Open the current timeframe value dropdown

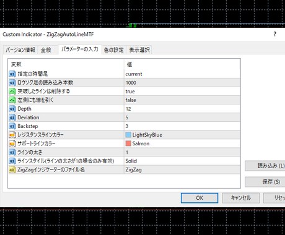[182, 74]
